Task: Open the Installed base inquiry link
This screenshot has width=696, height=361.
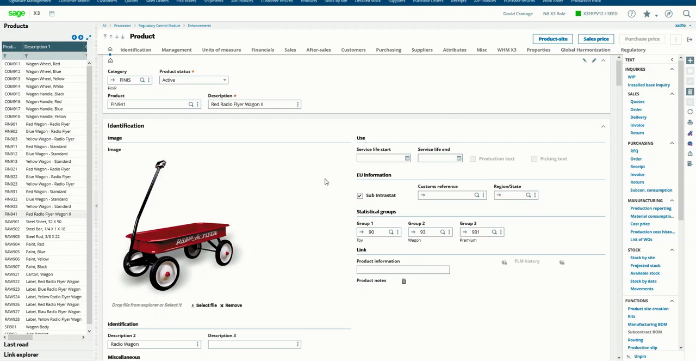Action: (x=649, y=85)
